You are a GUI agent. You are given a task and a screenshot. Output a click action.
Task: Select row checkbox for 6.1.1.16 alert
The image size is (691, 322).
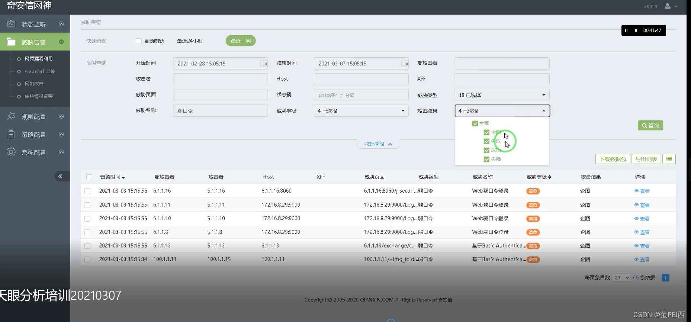coord(87,191)
